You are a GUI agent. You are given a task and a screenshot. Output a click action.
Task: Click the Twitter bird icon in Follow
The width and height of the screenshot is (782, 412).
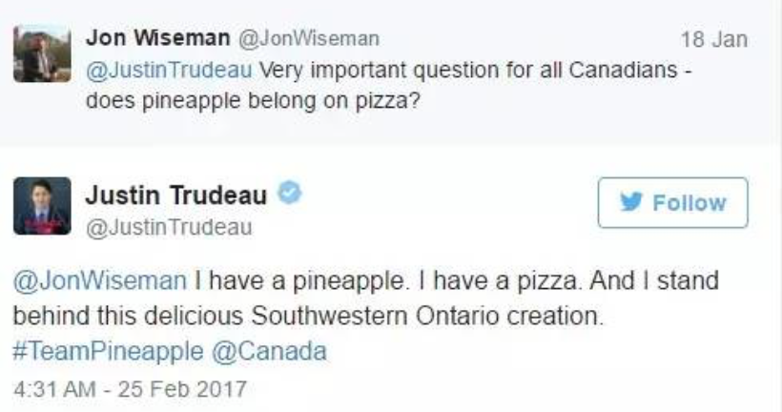point(634,203)
